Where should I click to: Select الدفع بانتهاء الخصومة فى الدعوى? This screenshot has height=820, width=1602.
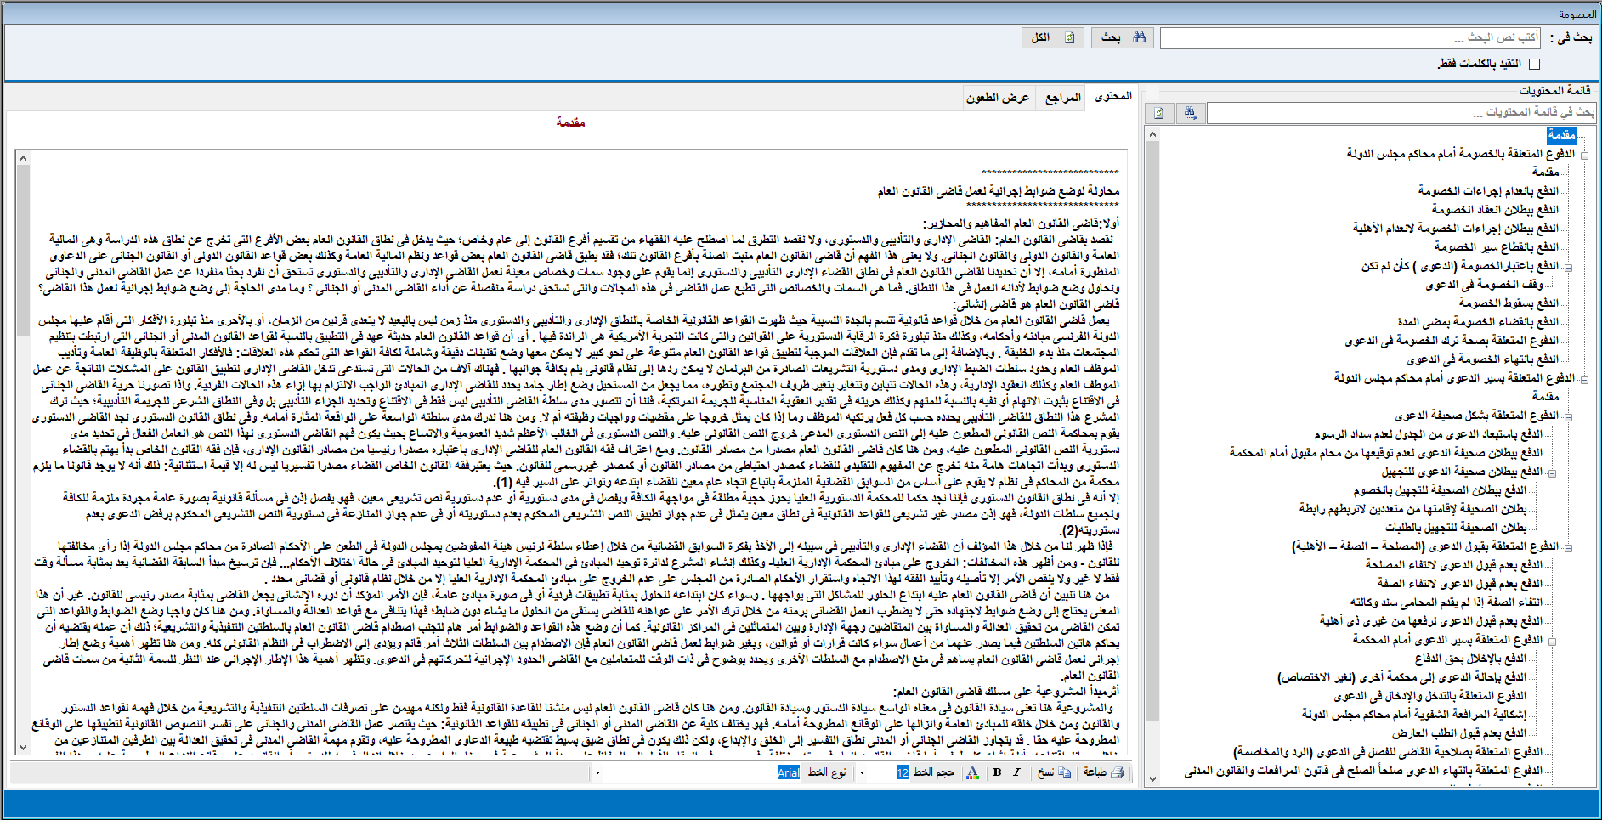pyautogui.click(x=1482, y=359)
